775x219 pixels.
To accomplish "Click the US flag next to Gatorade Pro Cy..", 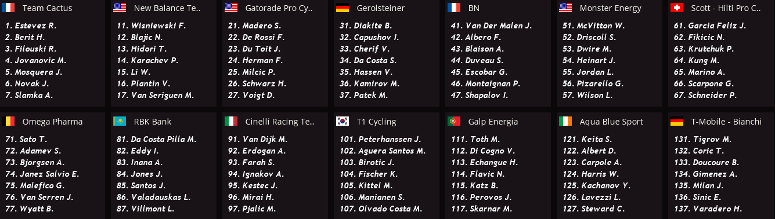I will tap(231, 8).
